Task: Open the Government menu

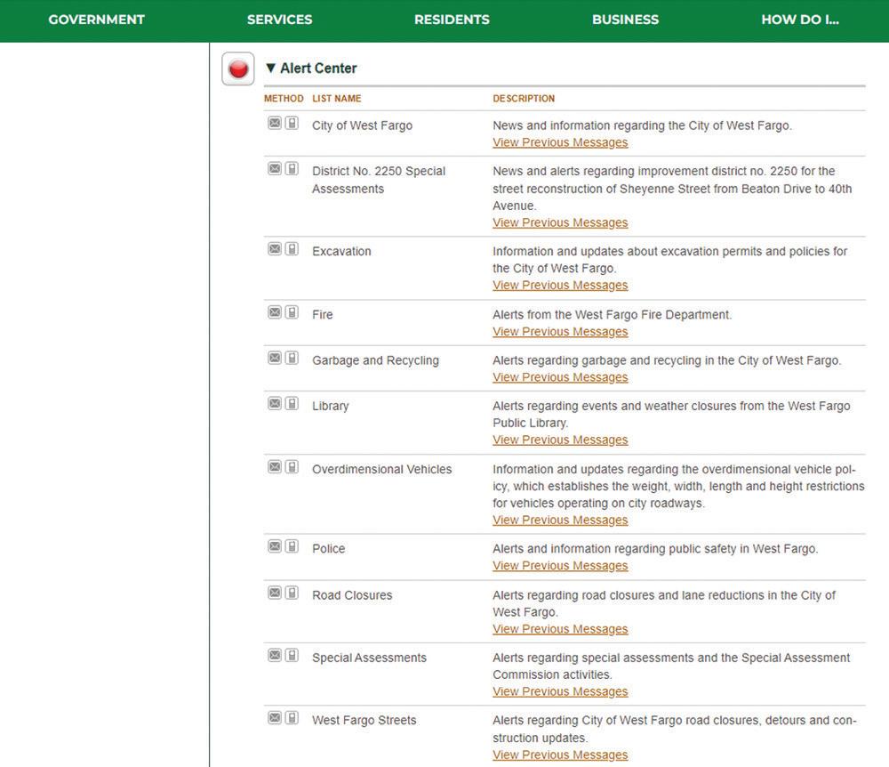Action: [x=96, y=20]
